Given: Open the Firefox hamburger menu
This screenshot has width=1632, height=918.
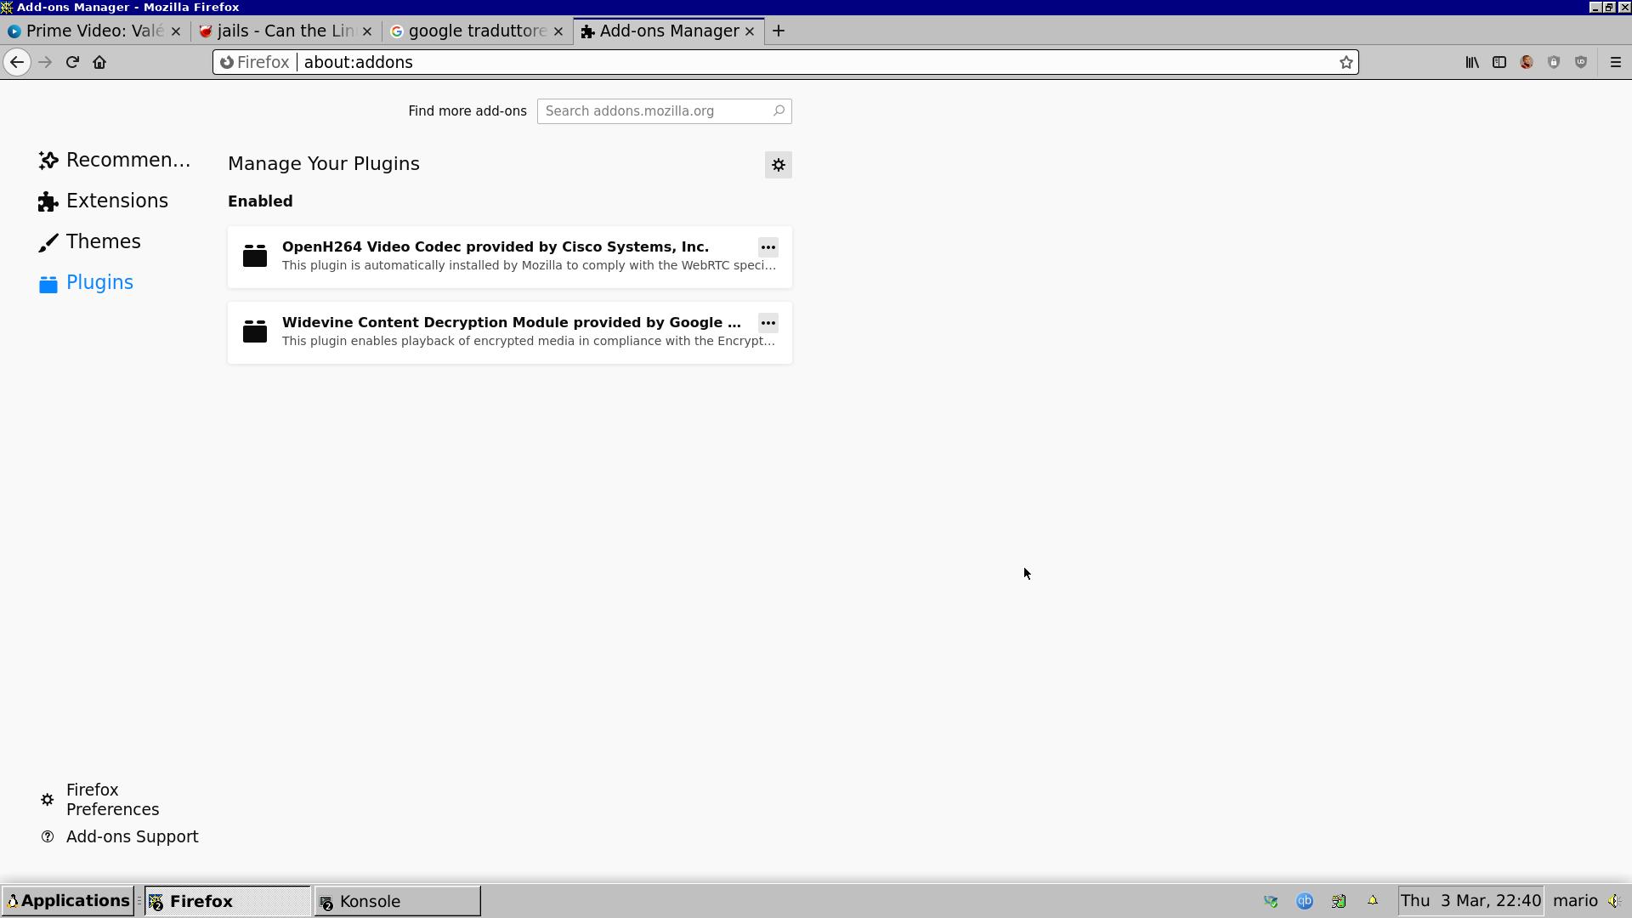Looking at the screenshot, I should (1616, 61).
